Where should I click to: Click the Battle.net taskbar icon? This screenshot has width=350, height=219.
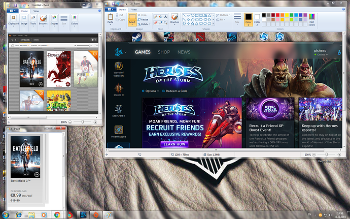tap(83, 215)
